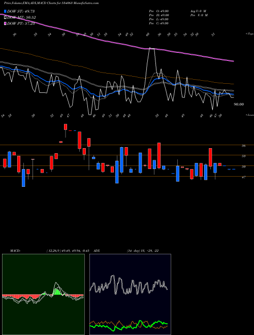
Task: Click the 56 axis label on candlestick chart
Action: [x=243, y=146]
